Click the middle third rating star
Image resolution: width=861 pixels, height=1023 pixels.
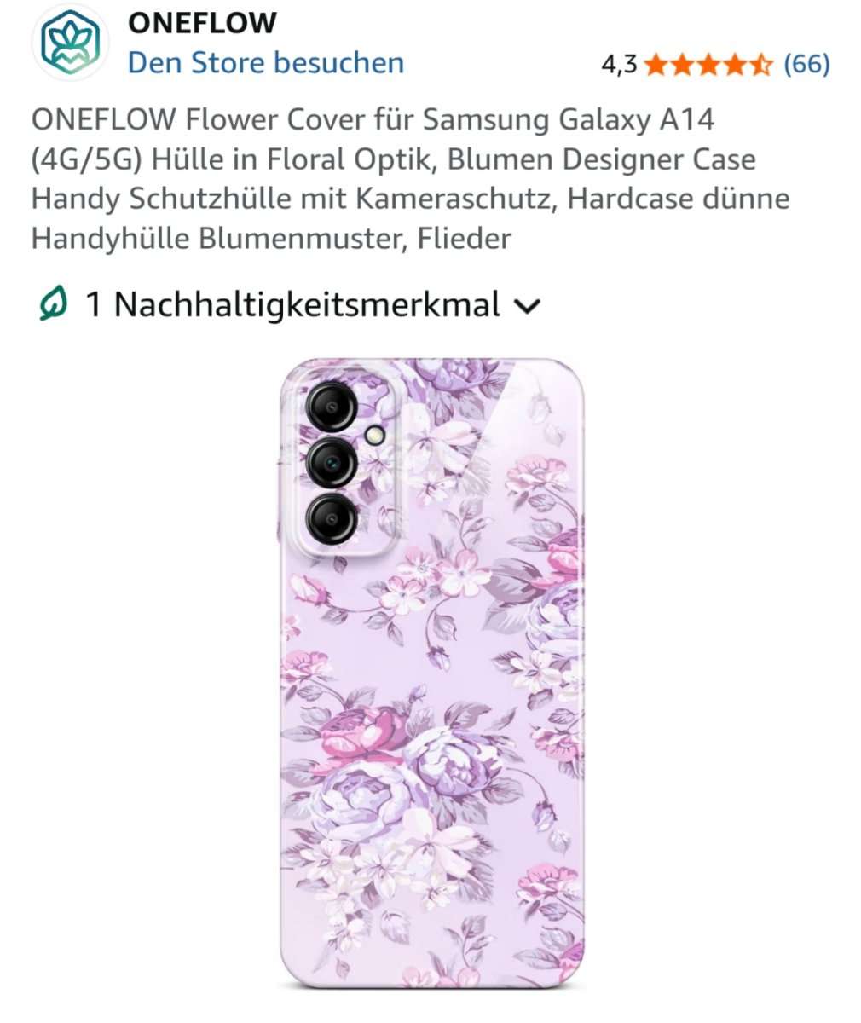[x=708, y=64]
